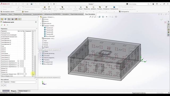Confirm global goals with green checkmark
This screenshot has width=170, height=96.
pyautogui.click(x=2, y=25)
